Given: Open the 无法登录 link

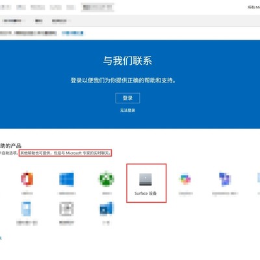Looking at the screenshot, I should pyautogui.click(x=127, y=110).
